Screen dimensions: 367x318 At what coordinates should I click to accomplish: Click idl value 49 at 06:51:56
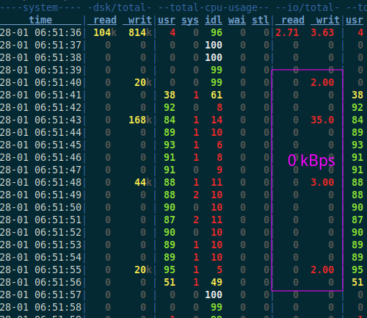point(217,282)
